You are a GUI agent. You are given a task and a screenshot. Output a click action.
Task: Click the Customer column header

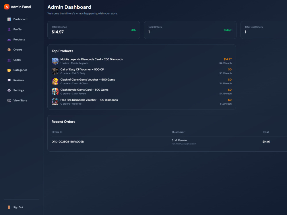(x=178, y=132)
